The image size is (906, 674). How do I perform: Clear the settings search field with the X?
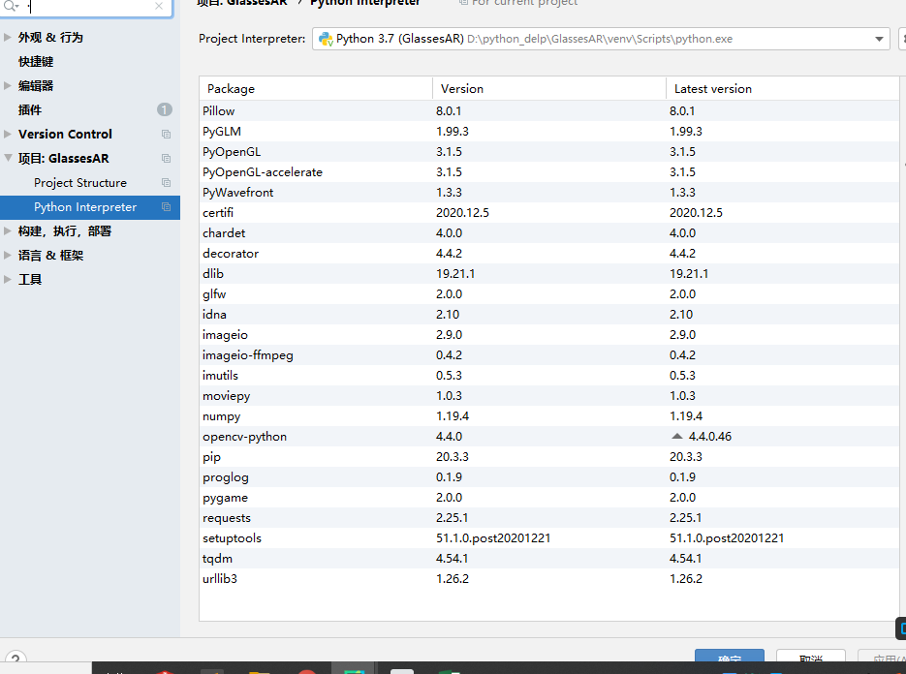[x=159, y=6]
